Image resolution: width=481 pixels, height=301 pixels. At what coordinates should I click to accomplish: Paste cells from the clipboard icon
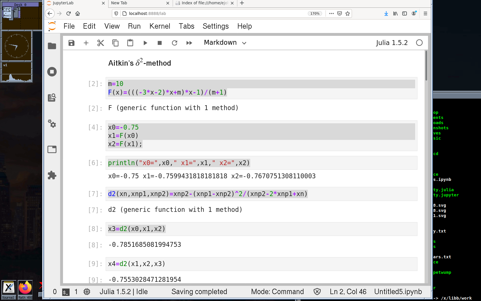[130, 43]
